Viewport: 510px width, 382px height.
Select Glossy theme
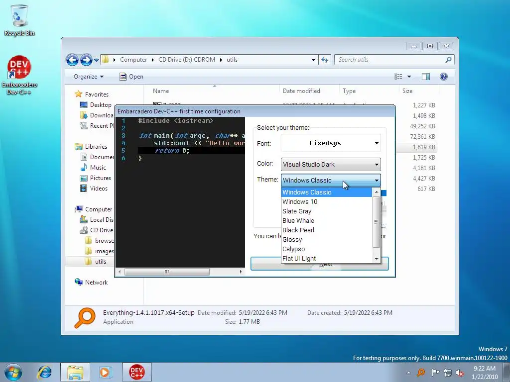pos(326,239)
